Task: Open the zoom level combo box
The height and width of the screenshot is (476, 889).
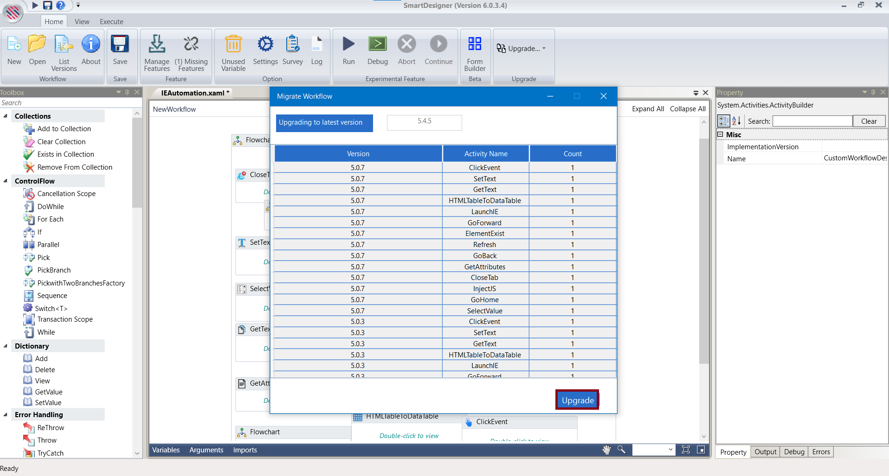Action: coord(670,450)
